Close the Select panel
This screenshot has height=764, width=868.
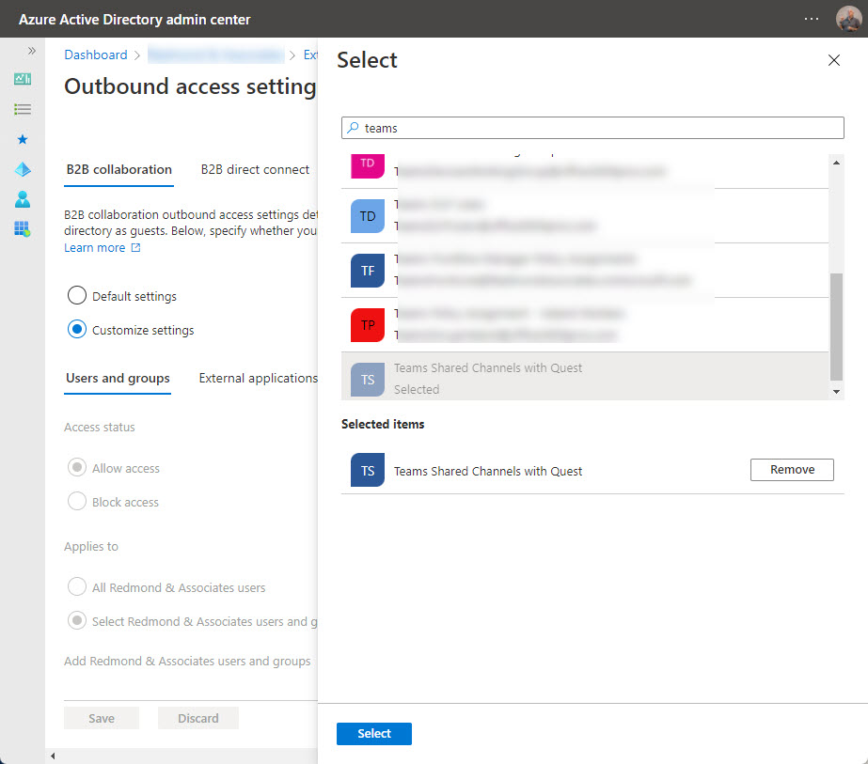tap(834, 60)
